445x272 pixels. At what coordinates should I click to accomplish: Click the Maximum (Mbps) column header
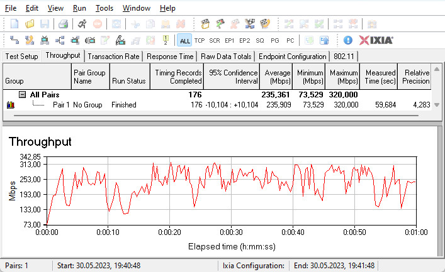coord(343,77)
